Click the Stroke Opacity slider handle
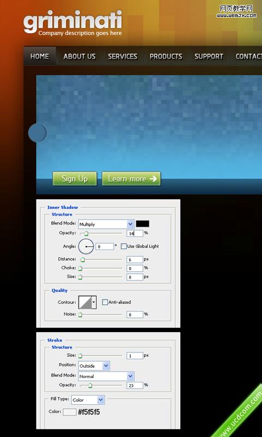The height and width of the screenshot is (437, 262). point(90,386)
